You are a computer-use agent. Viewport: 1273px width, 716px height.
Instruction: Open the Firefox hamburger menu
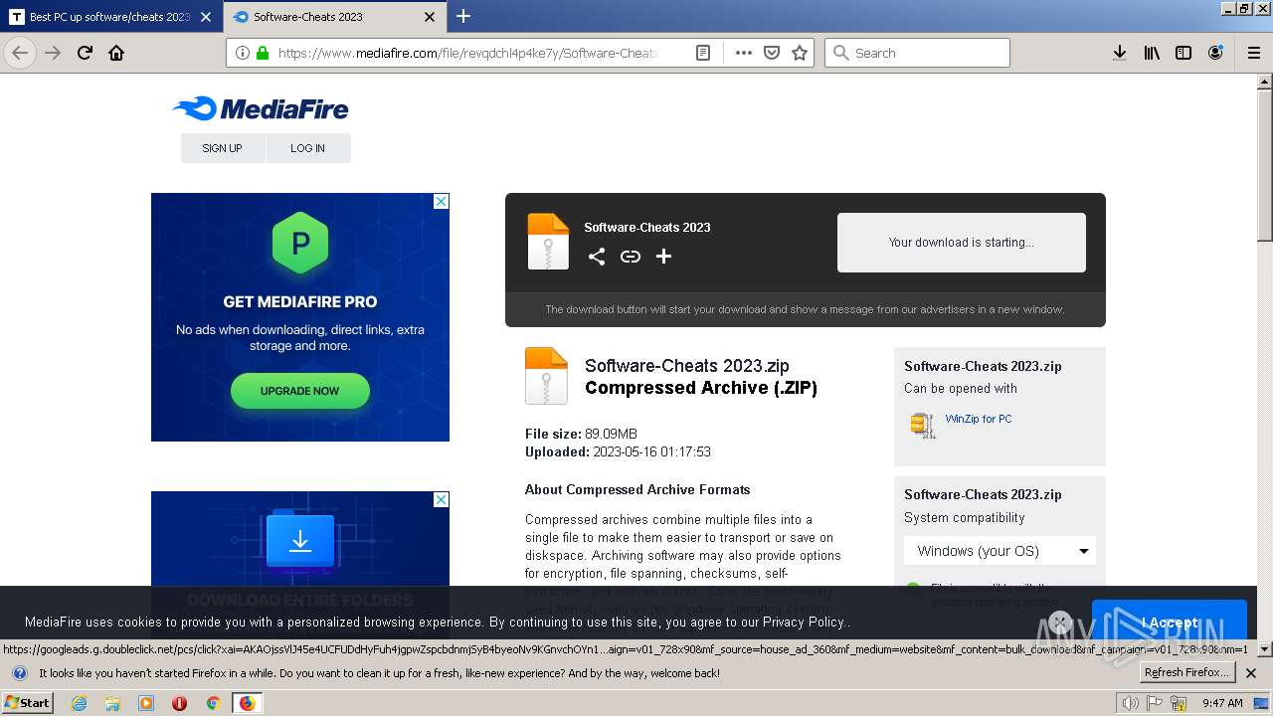tap(1253, 53)
